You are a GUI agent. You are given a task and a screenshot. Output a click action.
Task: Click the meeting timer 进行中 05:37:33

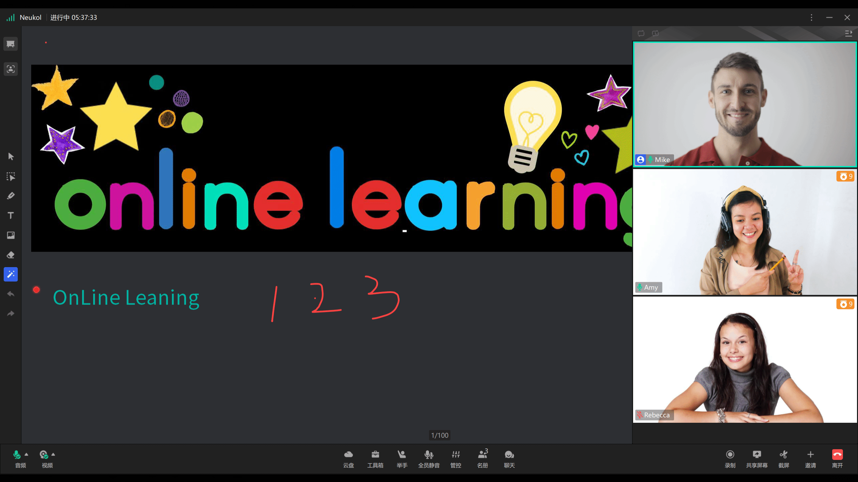point(74,17)
